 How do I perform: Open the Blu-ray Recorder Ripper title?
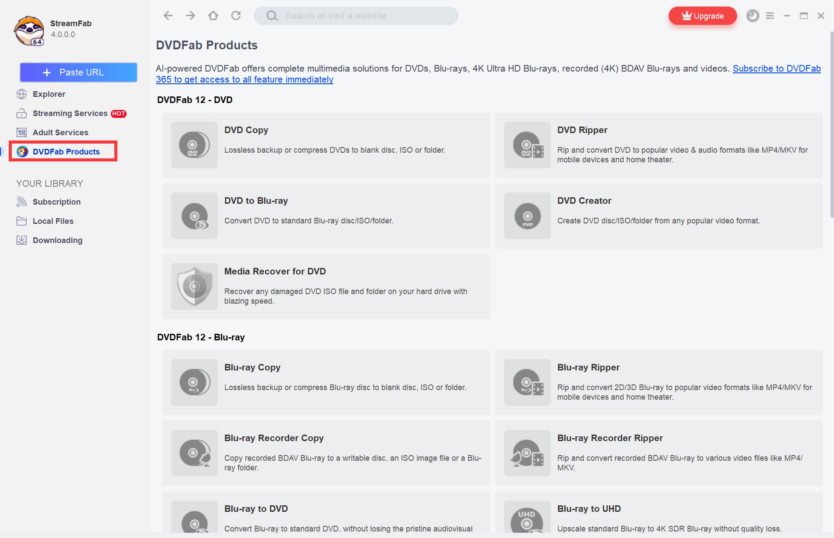[x=610, y=438]
